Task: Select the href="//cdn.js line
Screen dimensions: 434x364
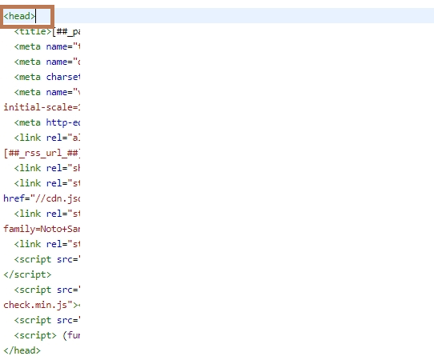Action: point(42,198)
